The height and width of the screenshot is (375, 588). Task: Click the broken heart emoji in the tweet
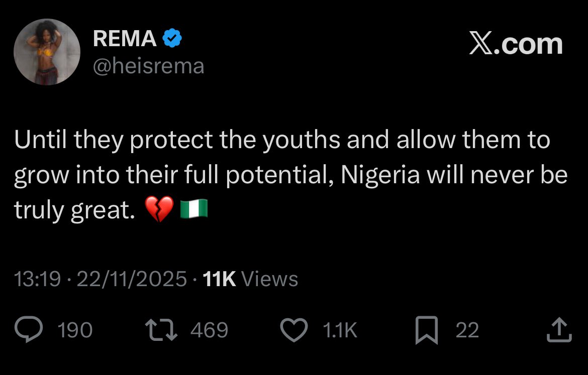point(159,209)
